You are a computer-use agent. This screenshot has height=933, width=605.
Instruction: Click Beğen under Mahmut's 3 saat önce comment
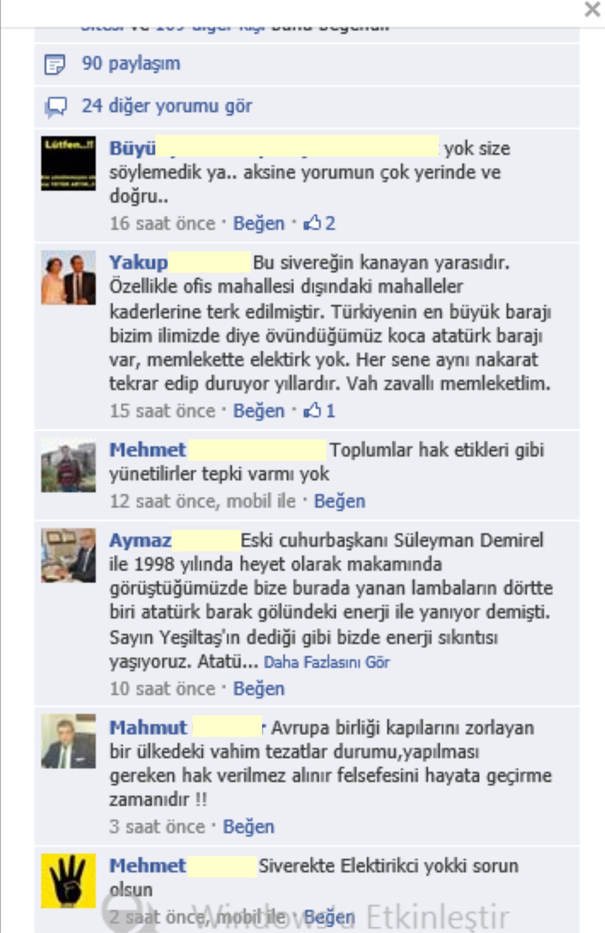pyautogui.click(x=248, y=827)
